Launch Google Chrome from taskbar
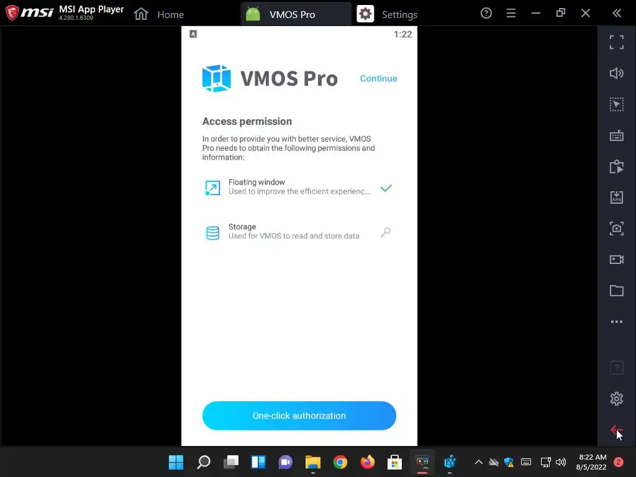 pyautogui.click(x=340, y=462)
